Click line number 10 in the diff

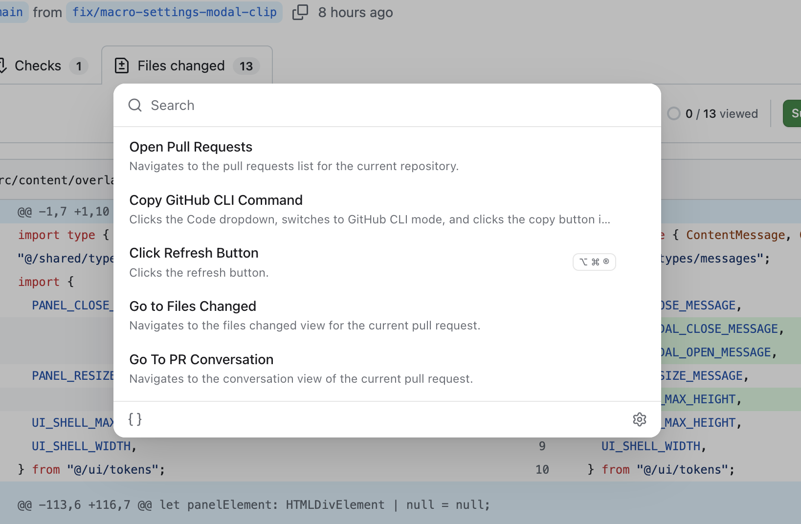(542, 470)
